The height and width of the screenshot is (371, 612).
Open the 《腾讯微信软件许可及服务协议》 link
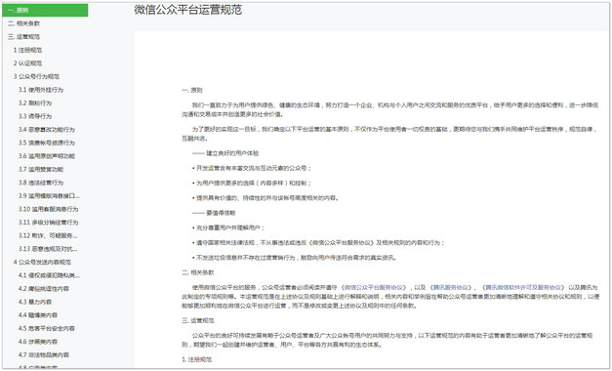523,287
